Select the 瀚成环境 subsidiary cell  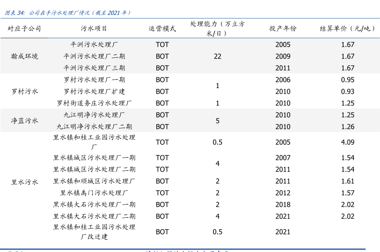(x=24, y=56)
